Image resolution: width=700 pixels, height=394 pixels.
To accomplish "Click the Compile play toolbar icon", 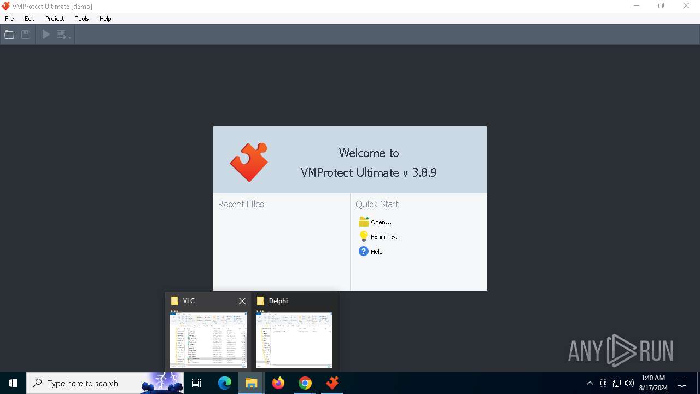I will pyautogui.click(x=46, y=34).
